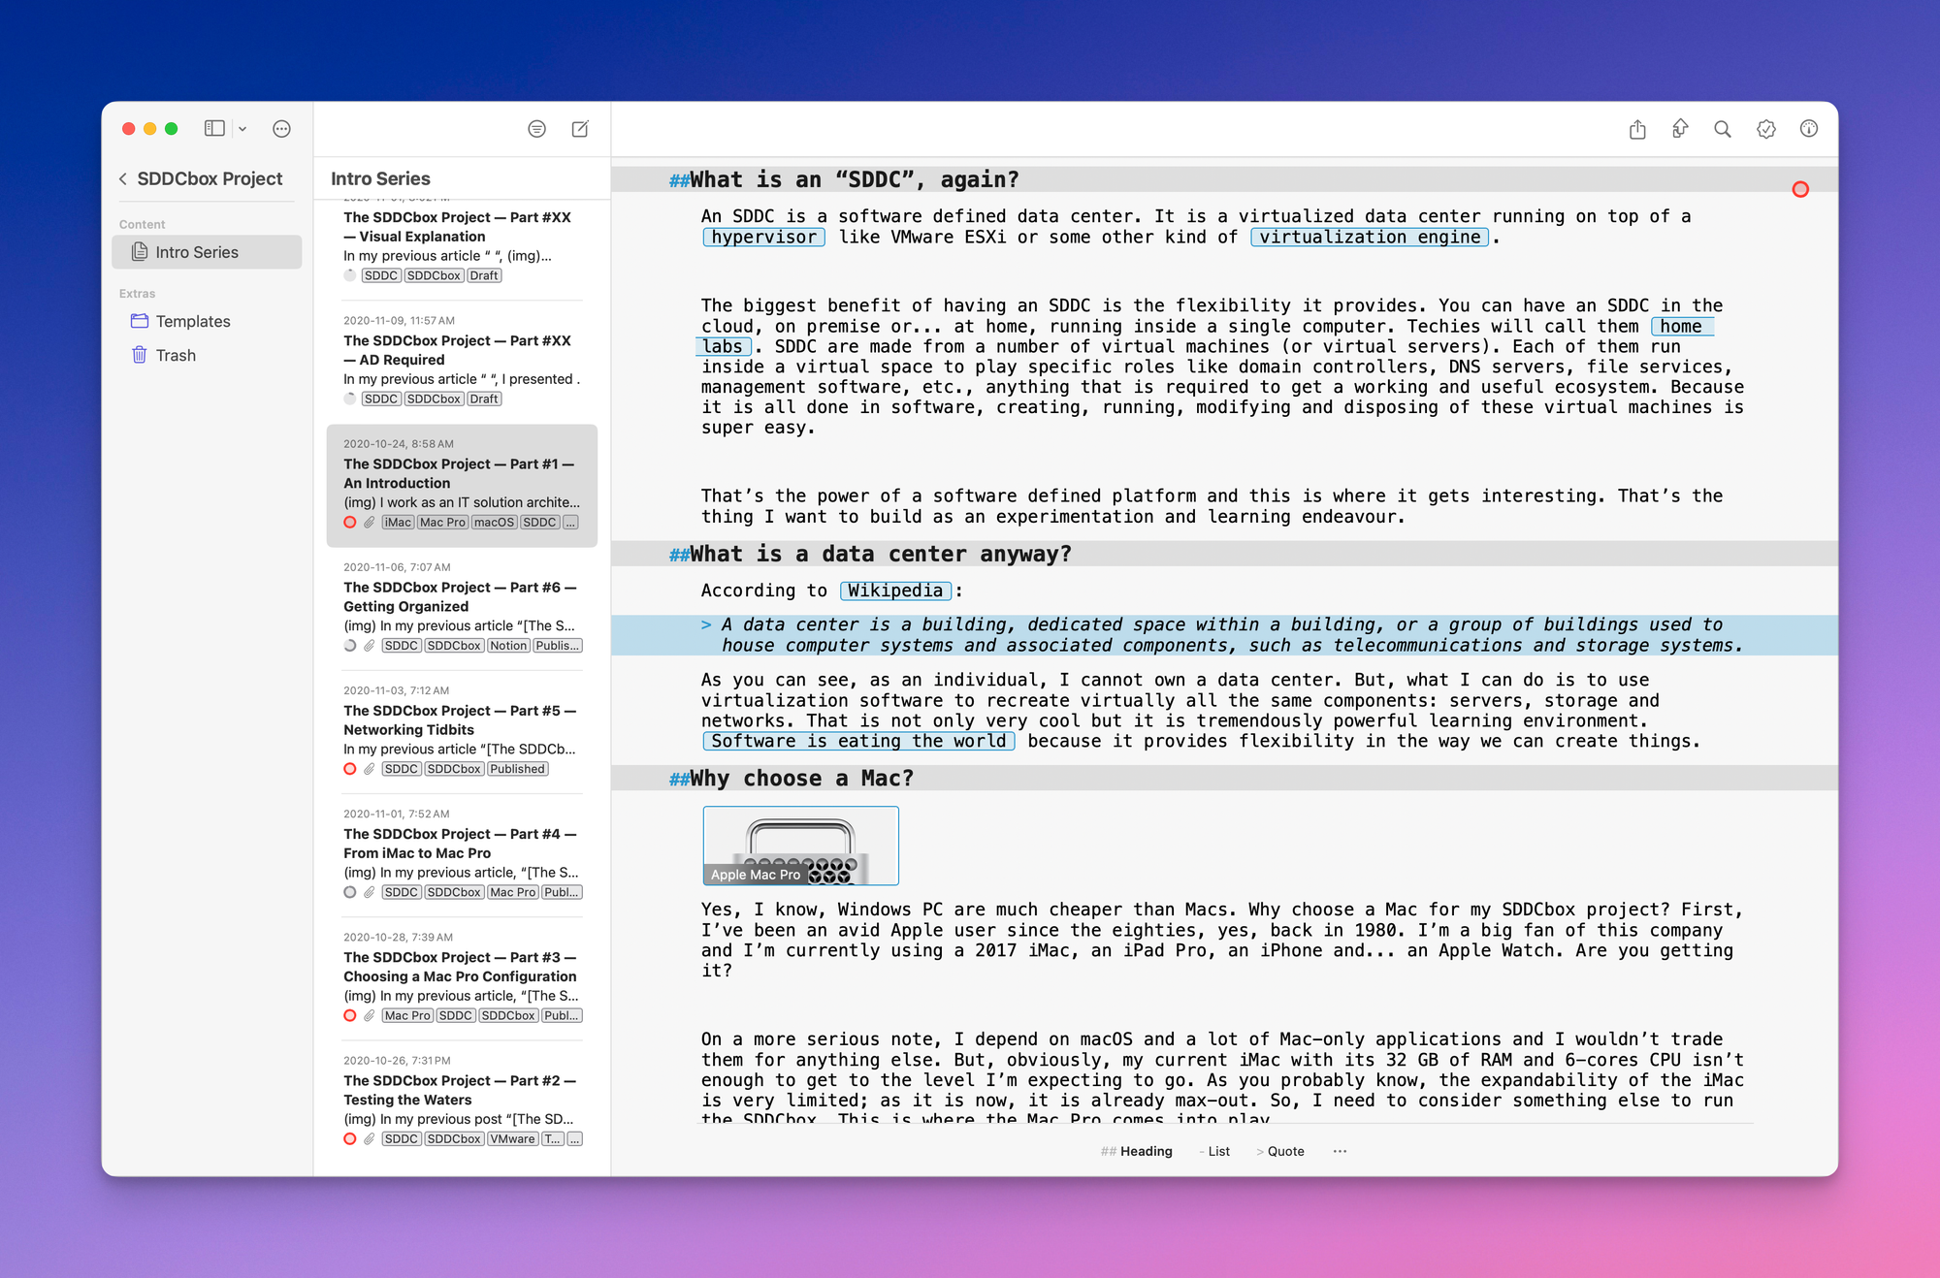Click the Publish icon in the toolbar
This screenshot has width=1940, height=1278.
[x=1680, y=129]
